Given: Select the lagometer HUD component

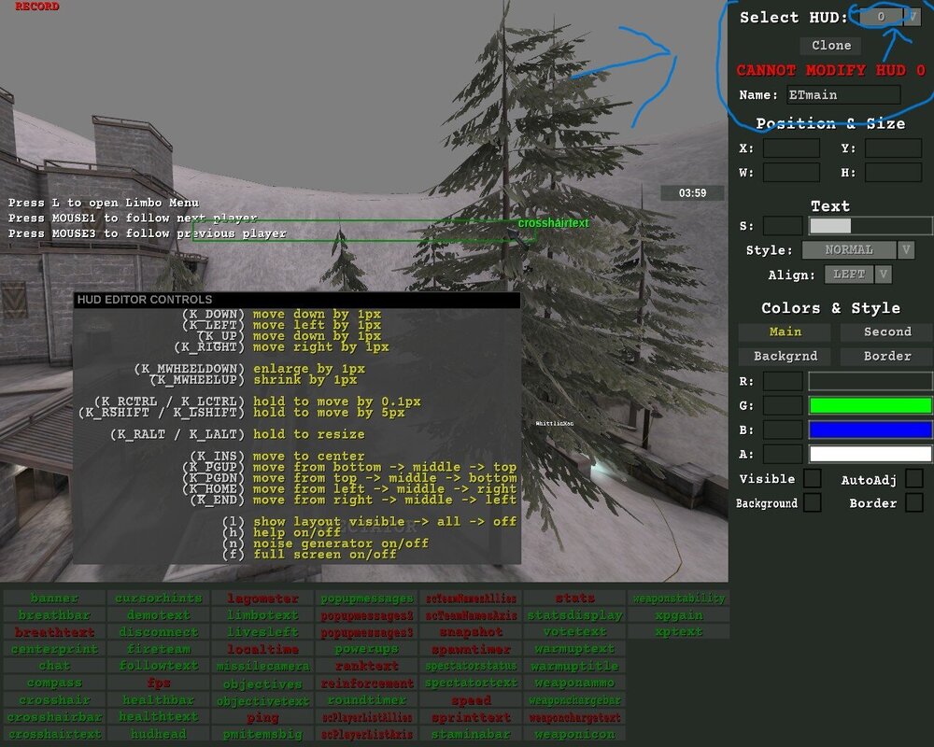Looking at the screenshot, I should [x=262, y=598].
